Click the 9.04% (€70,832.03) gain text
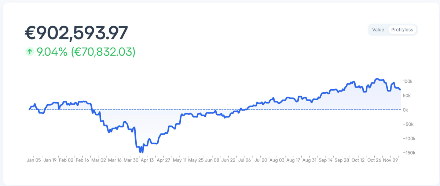Image resolution: width=440 pixels, height=186 pixels. click(86, 52)
